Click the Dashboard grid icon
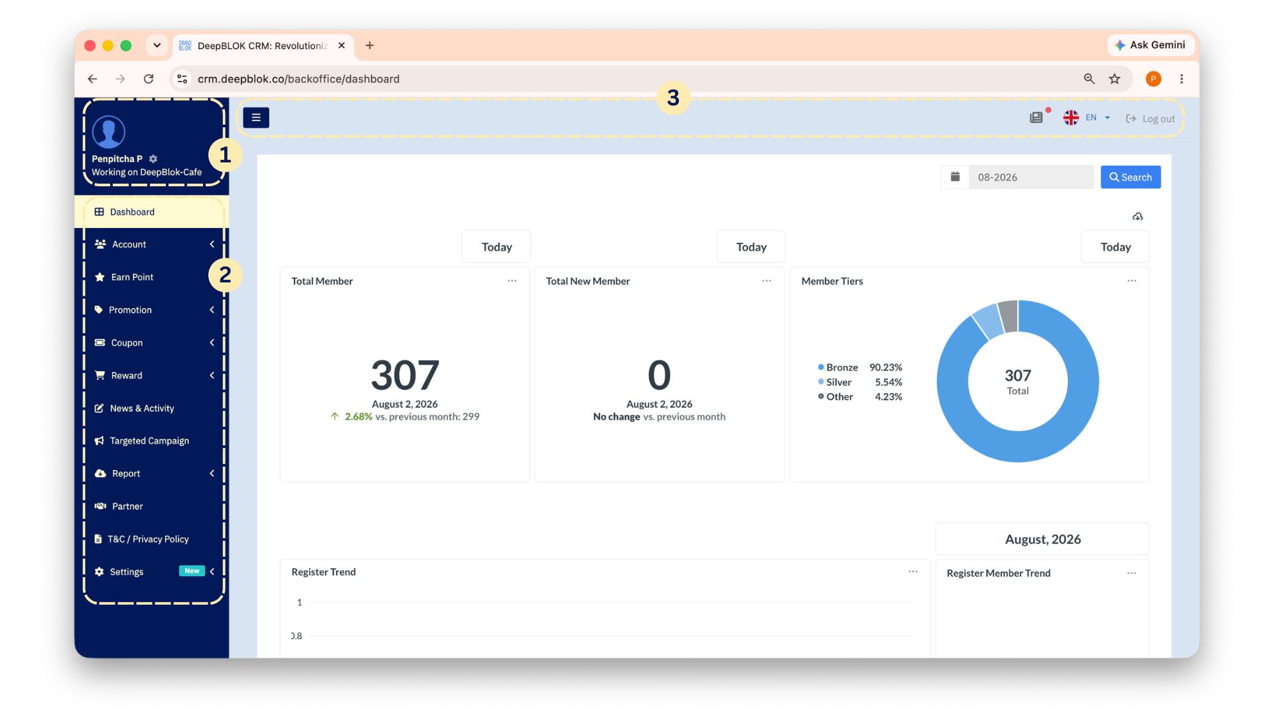Screen dimensions: 1274x716 (x=100, y=212)
